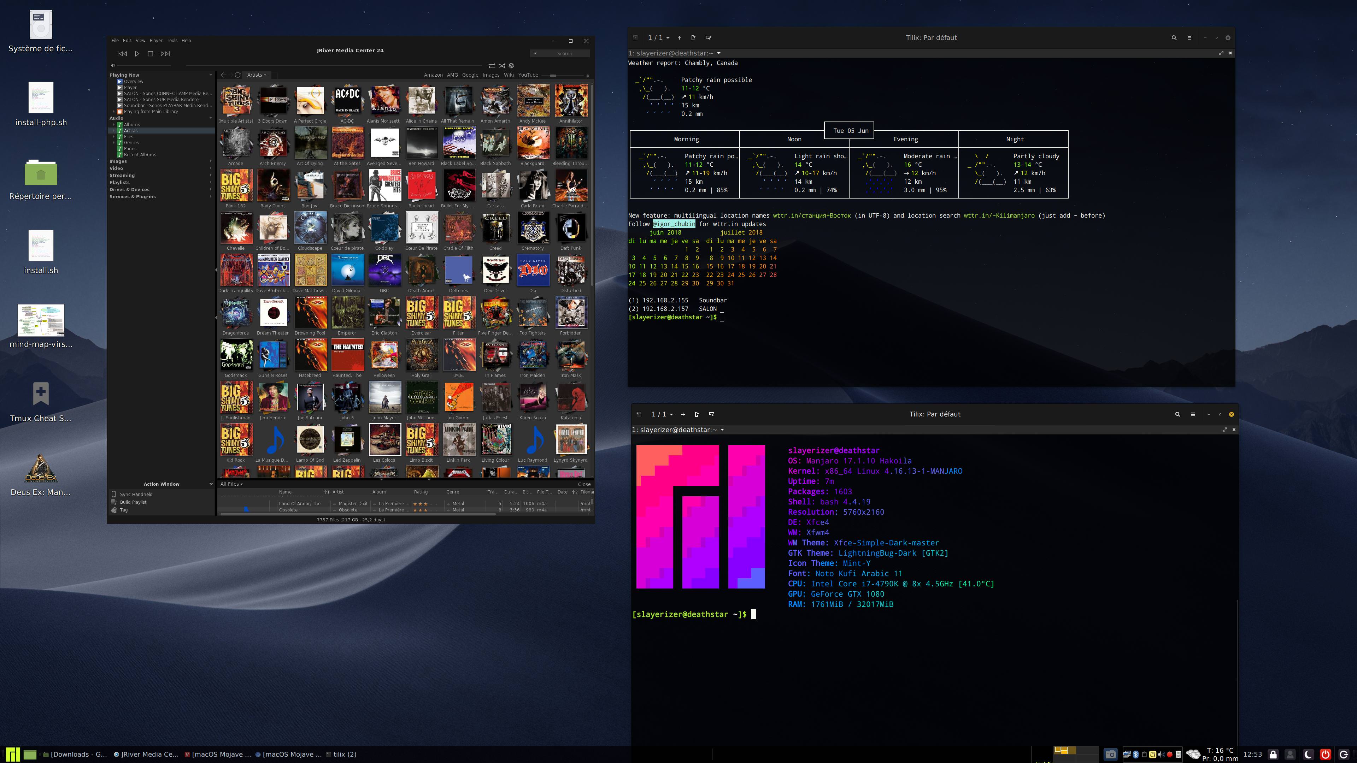Expand the Playlists sidebar section
The height and width of the screenshot is (763, 1357).
119,183
